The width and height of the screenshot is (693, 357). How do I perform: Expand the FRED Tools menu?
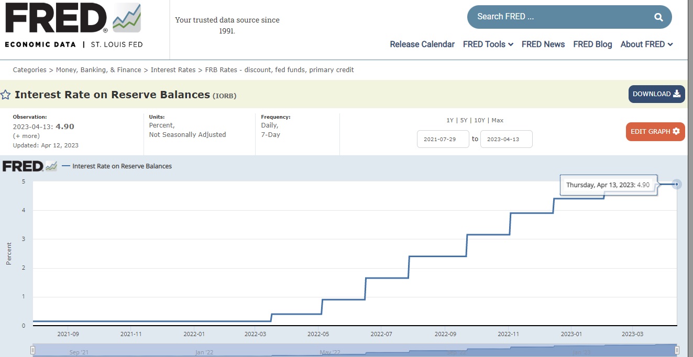[x=488, y=44]
